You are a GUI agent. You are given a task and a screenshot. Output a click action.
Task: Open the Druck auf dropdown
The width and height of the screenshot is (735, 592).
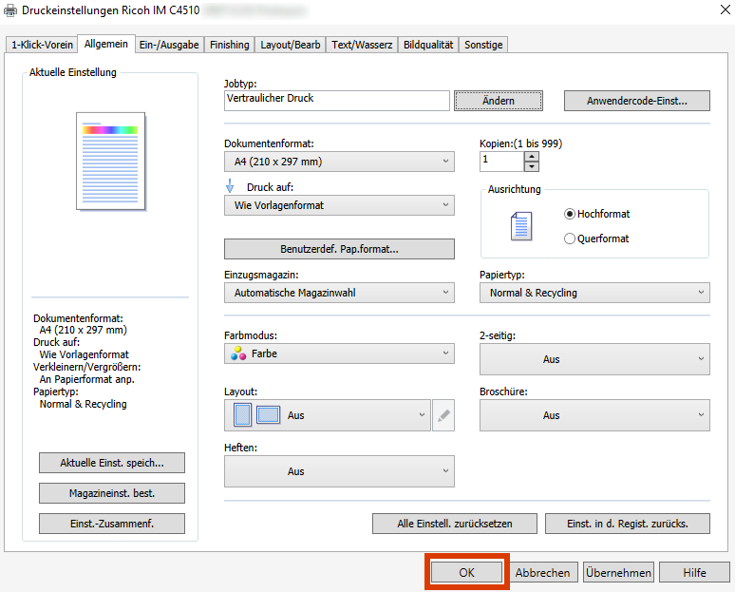(x=339, y=205)
